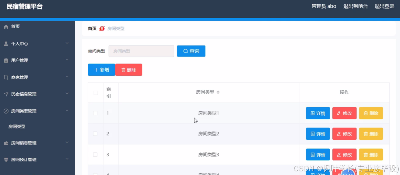Click the plus icon in 新增 button
Screen dimensions: 400x175
[96, 70]
